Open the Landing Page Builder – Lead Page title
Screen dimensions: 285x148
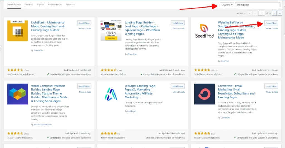tap(142, 28)
